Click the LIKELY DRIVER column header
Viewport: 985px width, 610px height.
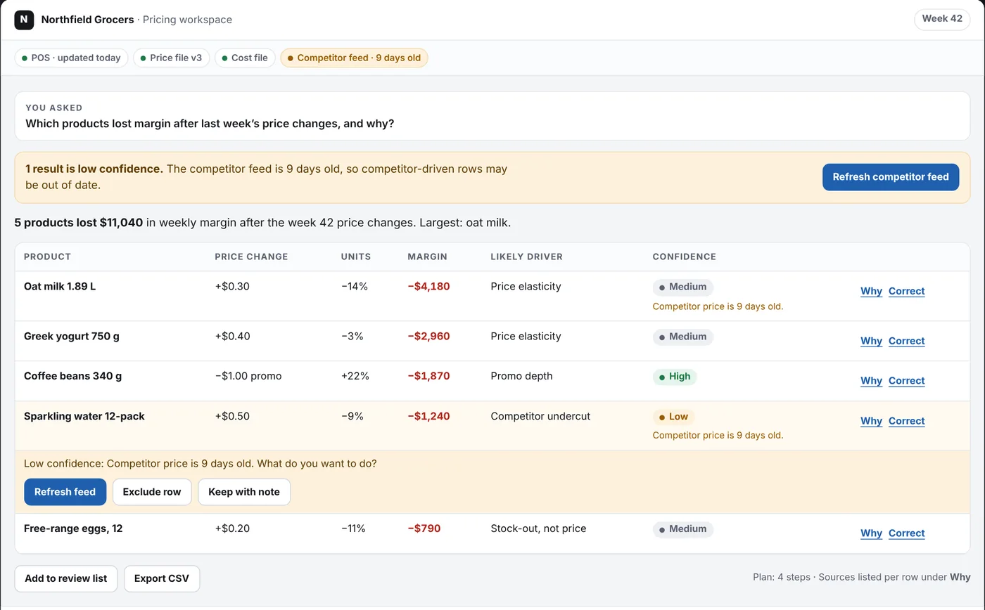(526, 257)
